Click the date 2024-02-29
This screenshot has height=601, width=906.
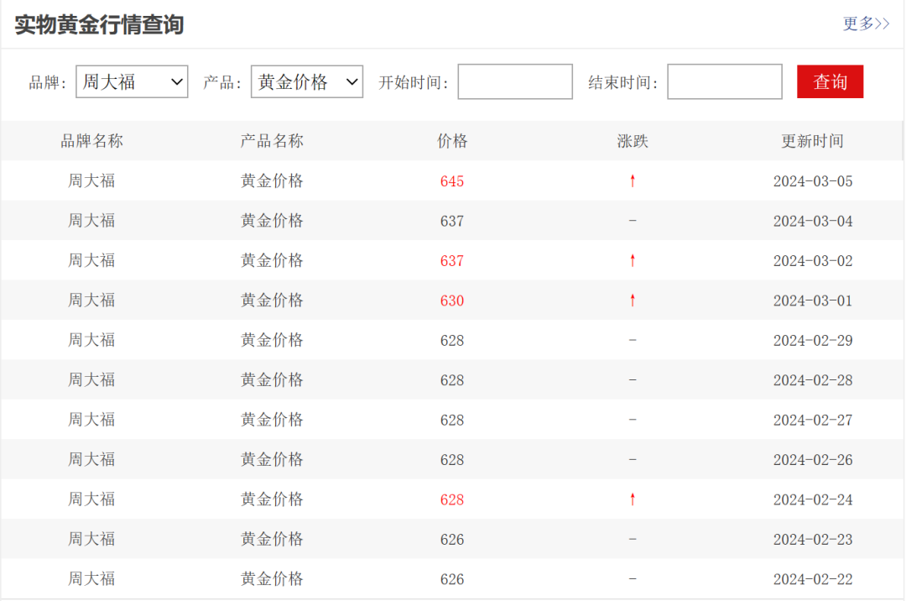point(813,341)
